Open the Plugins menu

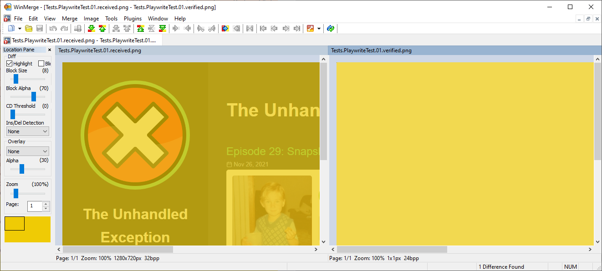pos(133,19)
